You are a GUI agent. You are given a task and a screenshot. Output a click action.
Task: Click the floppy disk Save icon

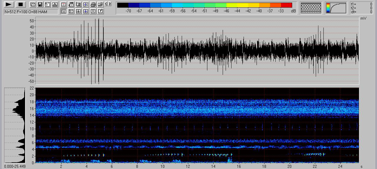(40, 4)
